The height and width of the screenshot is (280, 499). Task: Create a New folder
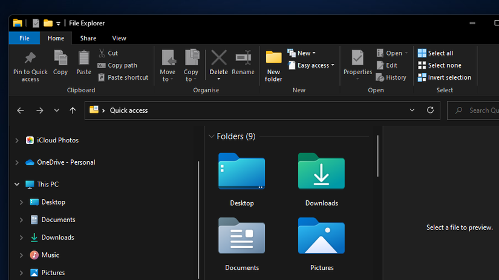[273, 66]
